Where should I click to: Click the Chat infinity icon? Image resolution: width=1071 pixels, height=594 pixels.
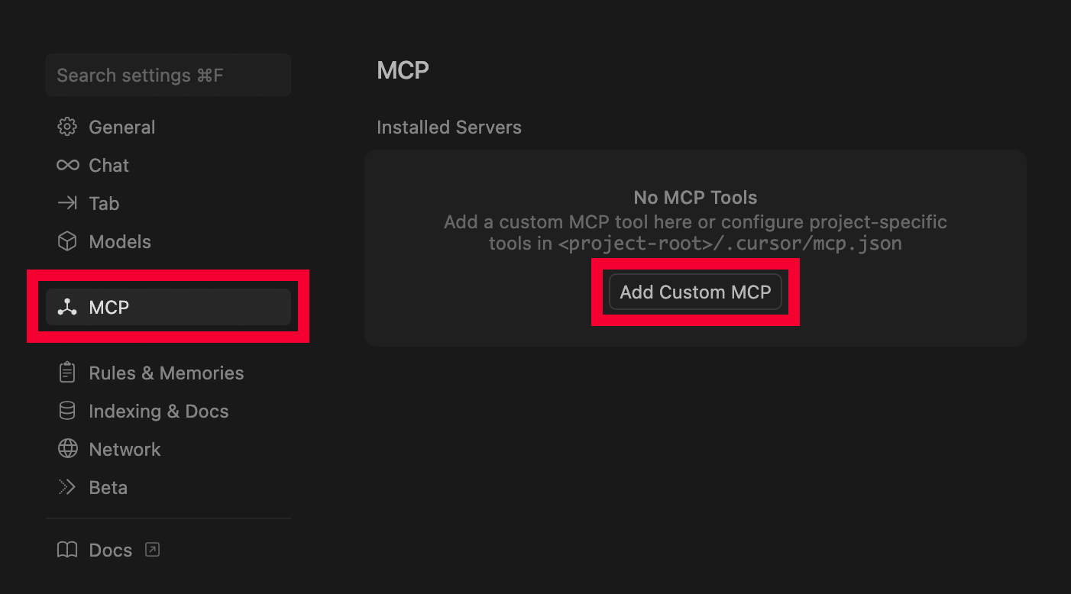pyautogui.click(x=67, y=165)
